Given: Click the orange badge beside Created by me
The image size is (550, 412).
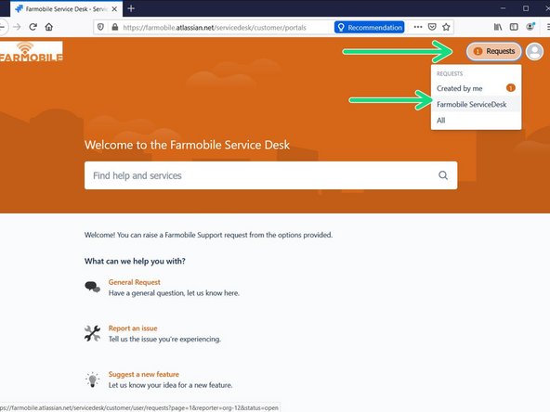Looking at the screenshot, I should 511,88.
